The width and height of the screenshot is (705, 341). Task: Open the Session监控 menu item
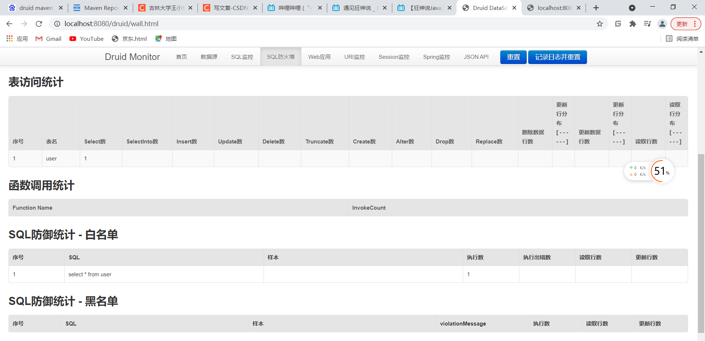[x=394, y=57]
